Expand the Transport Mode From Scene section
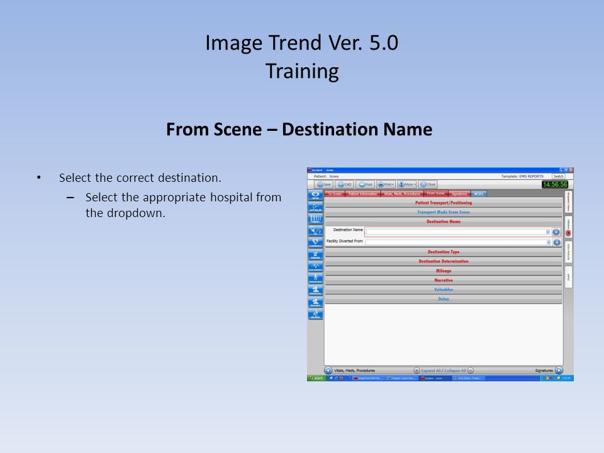The height and width of the screenshot is (453, 604). point(444,212)
